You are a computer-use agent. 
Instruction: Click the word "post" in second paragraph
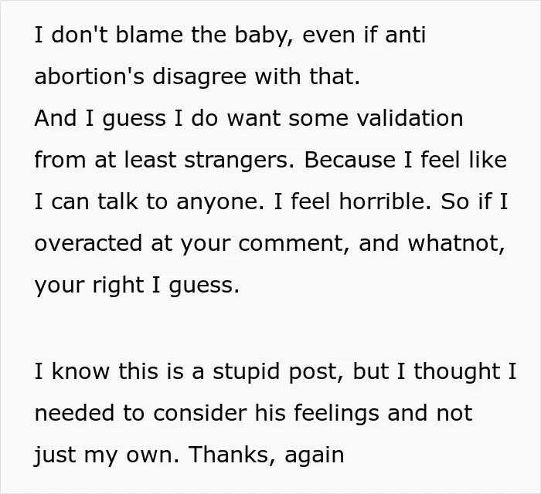coord(312,373)
